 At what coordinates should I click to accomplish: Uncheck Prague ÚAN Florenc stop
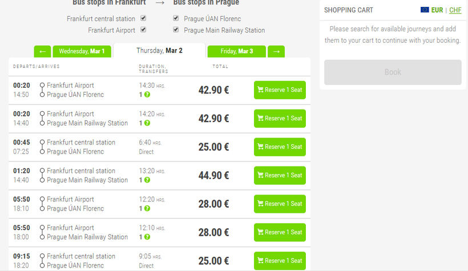point(176,19)
